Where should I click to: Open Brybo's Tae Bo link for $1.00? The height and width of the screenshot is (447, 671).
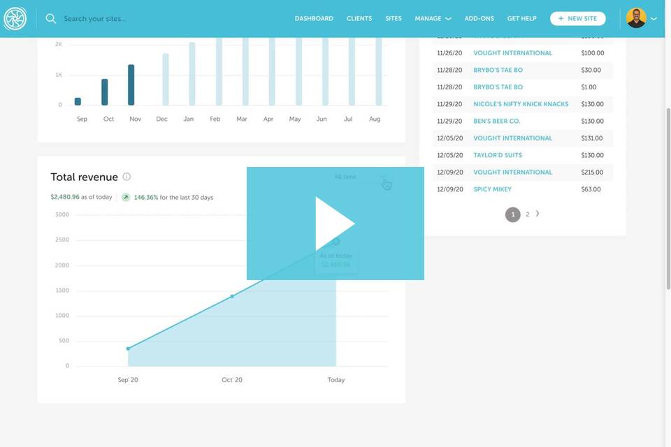498,87
